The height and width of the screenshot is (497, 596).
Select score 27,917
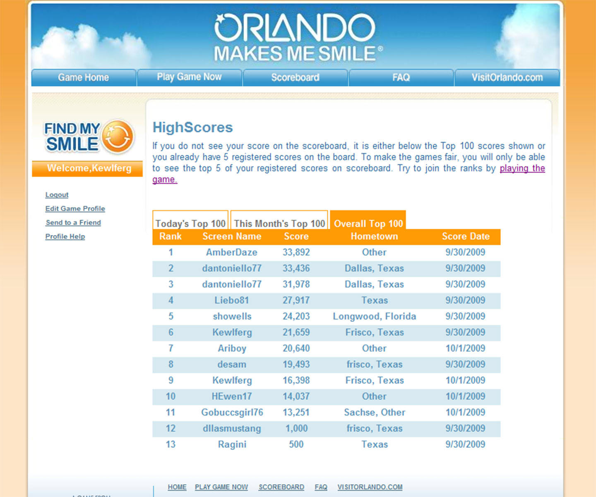[296, 300]
